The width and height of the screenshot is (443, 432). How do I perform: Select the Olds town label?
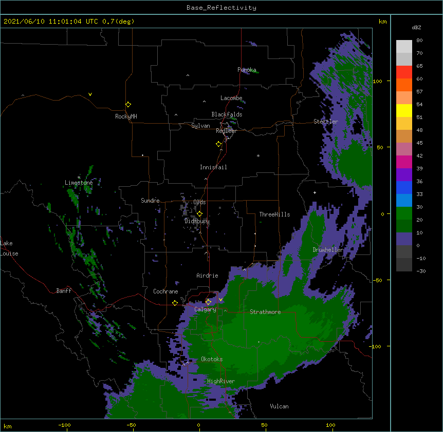pos(199,202)
